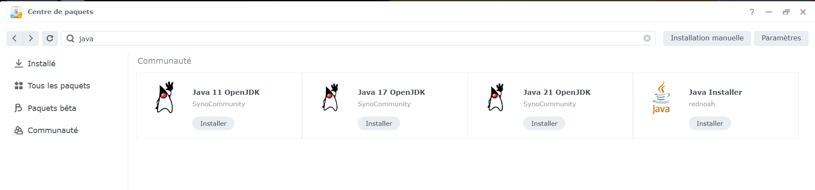Install Java 17 OpenJDK
This screenshot has width=815, height=190.
click(x=379, y=123)
